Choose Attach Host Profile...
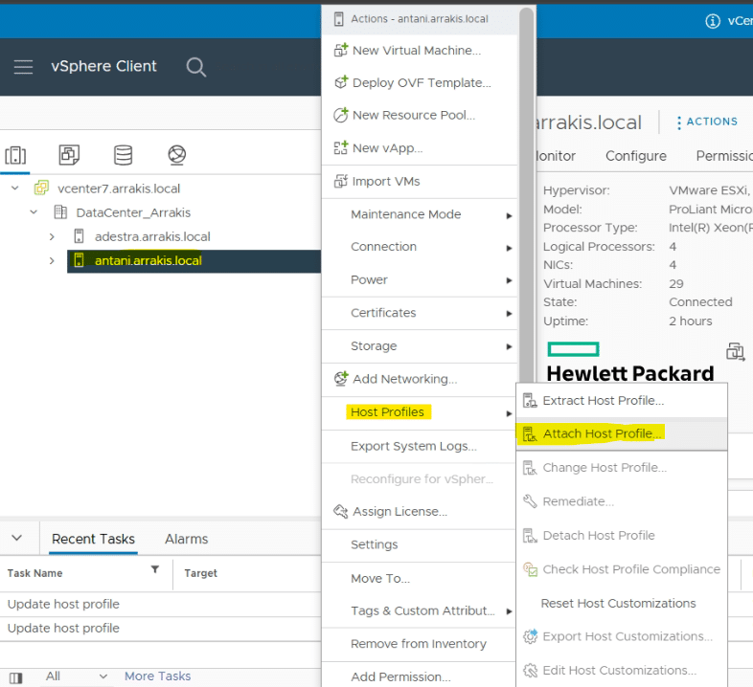This screenshot has width=753, height=687. (x=622, y=433)
